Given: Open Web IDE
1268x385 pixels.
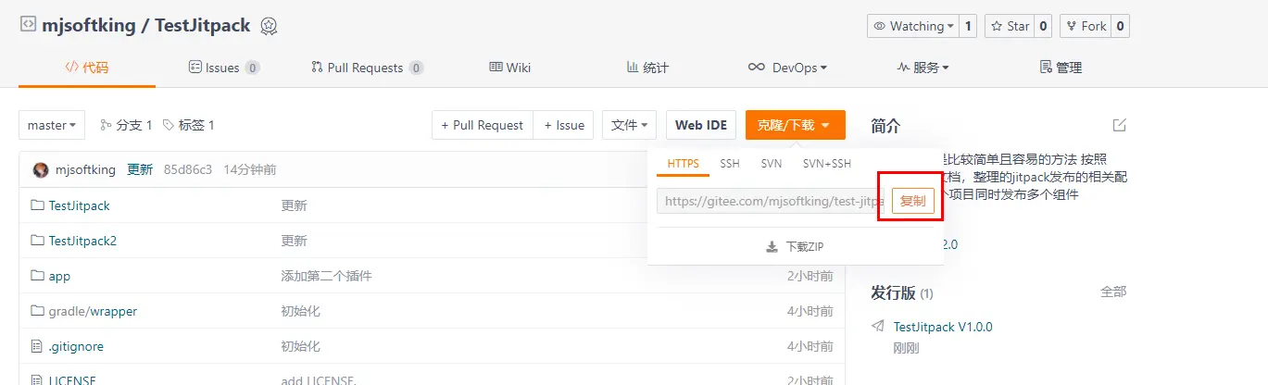Looking at the screenshot, I should (701, 125).
